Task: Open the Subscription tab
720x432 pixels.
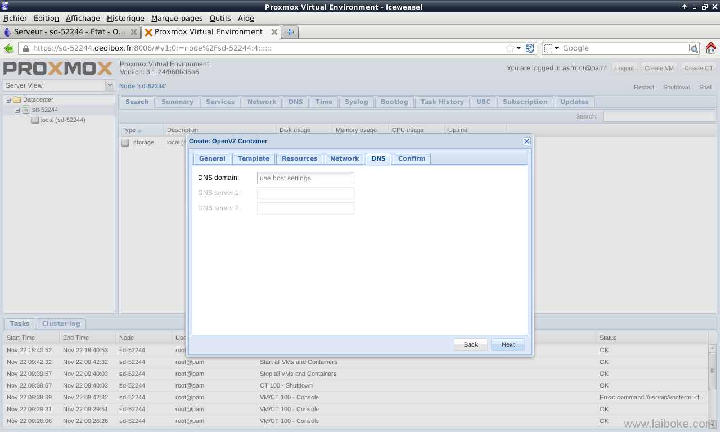Action: click(x=525, y=102)
